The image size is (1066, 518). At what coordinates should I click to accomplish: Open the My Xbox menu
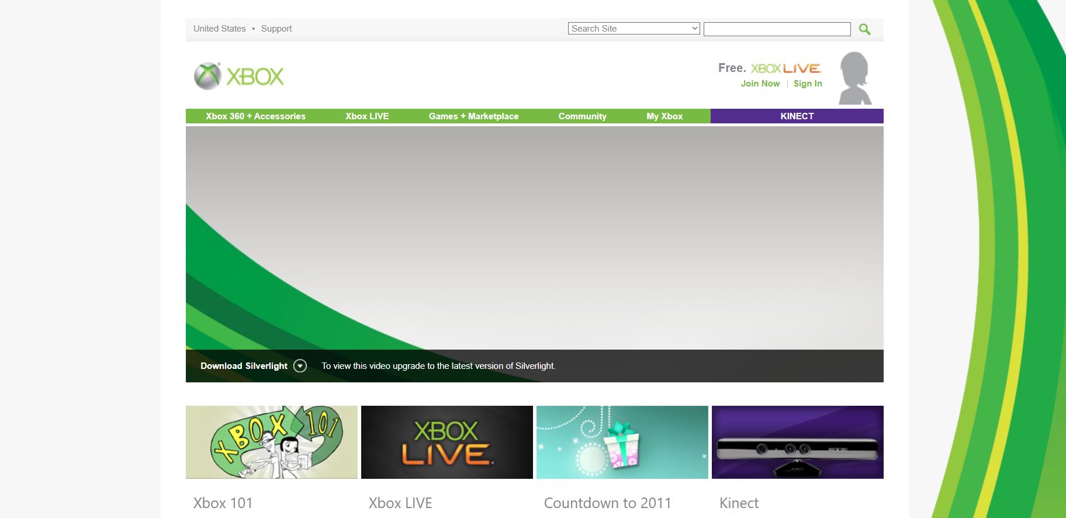pos(664,116)
